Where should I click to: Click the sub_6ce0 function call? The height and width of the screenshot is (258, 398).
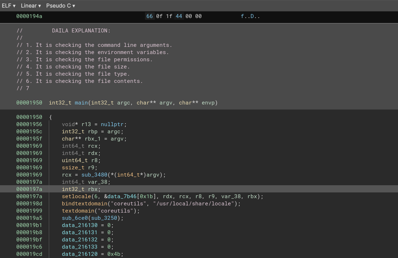coord(74,218)
